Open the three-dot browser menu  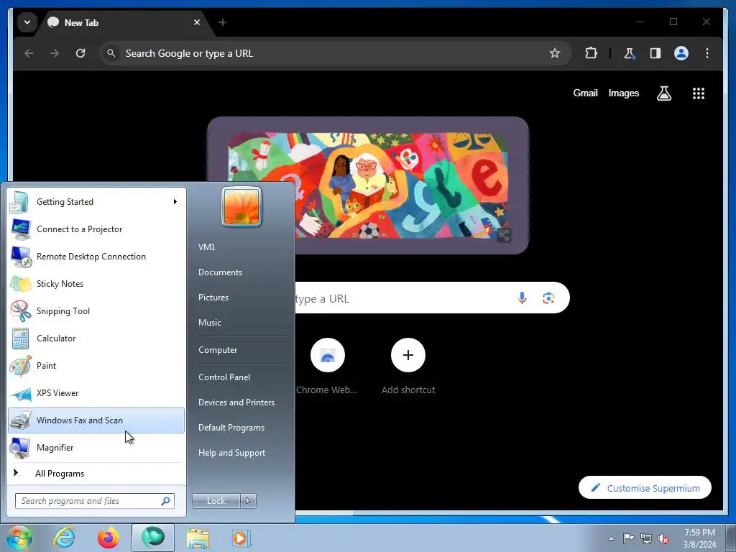[x=707, y=53]
